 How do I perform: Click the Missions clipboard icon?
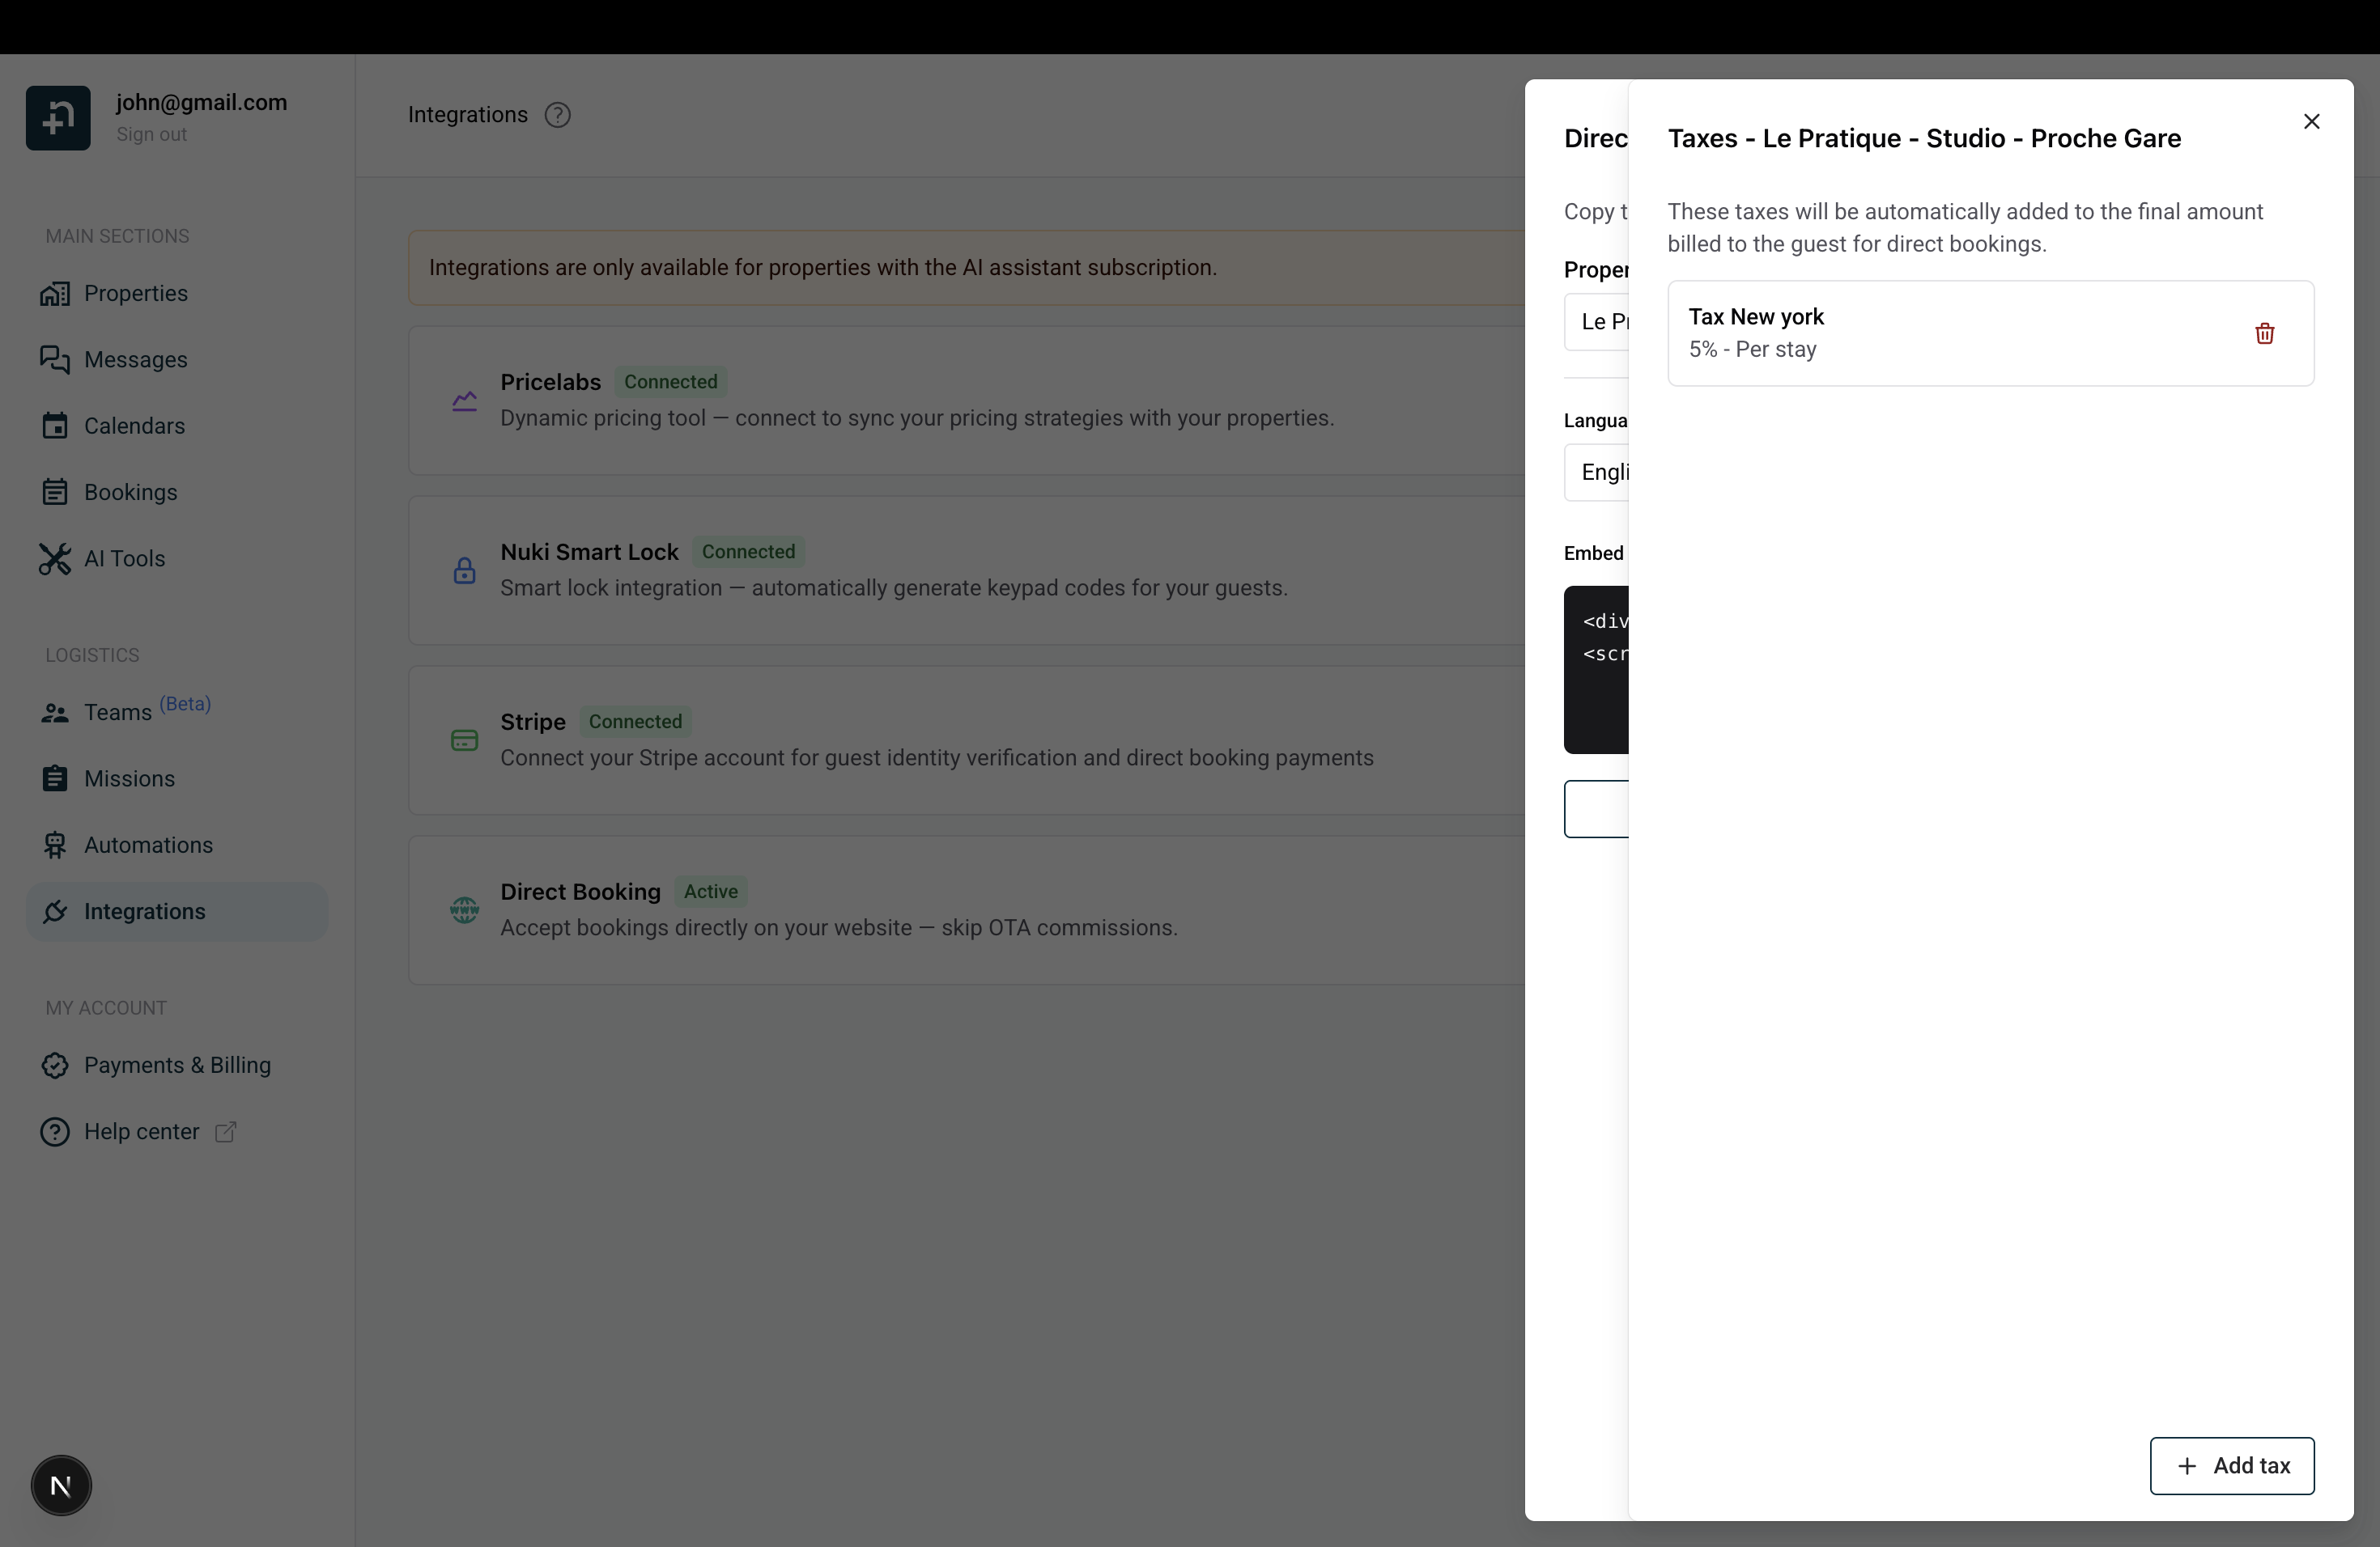[55, 778]
